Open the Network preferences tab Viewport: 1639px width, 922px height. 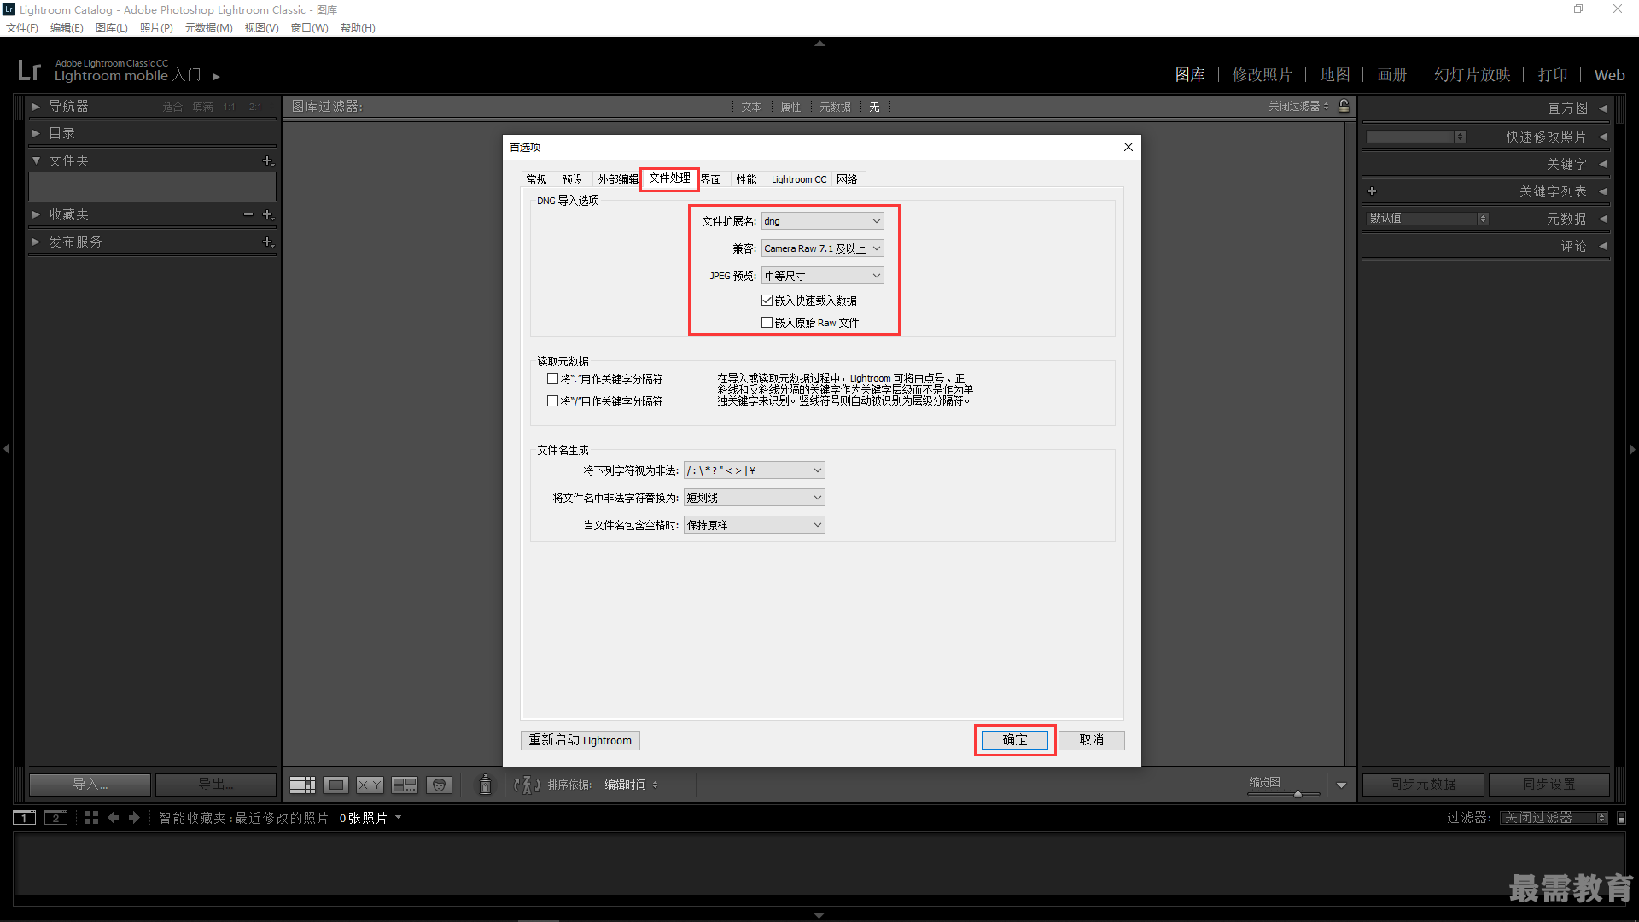coord(847,179)
